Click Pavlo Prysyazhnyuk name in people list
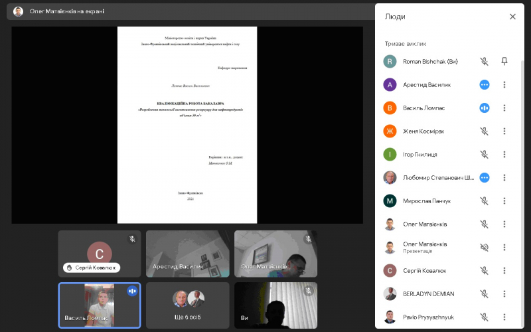This screenshot has height=332, width=531. pyautogui.click(x=428, y=317)
